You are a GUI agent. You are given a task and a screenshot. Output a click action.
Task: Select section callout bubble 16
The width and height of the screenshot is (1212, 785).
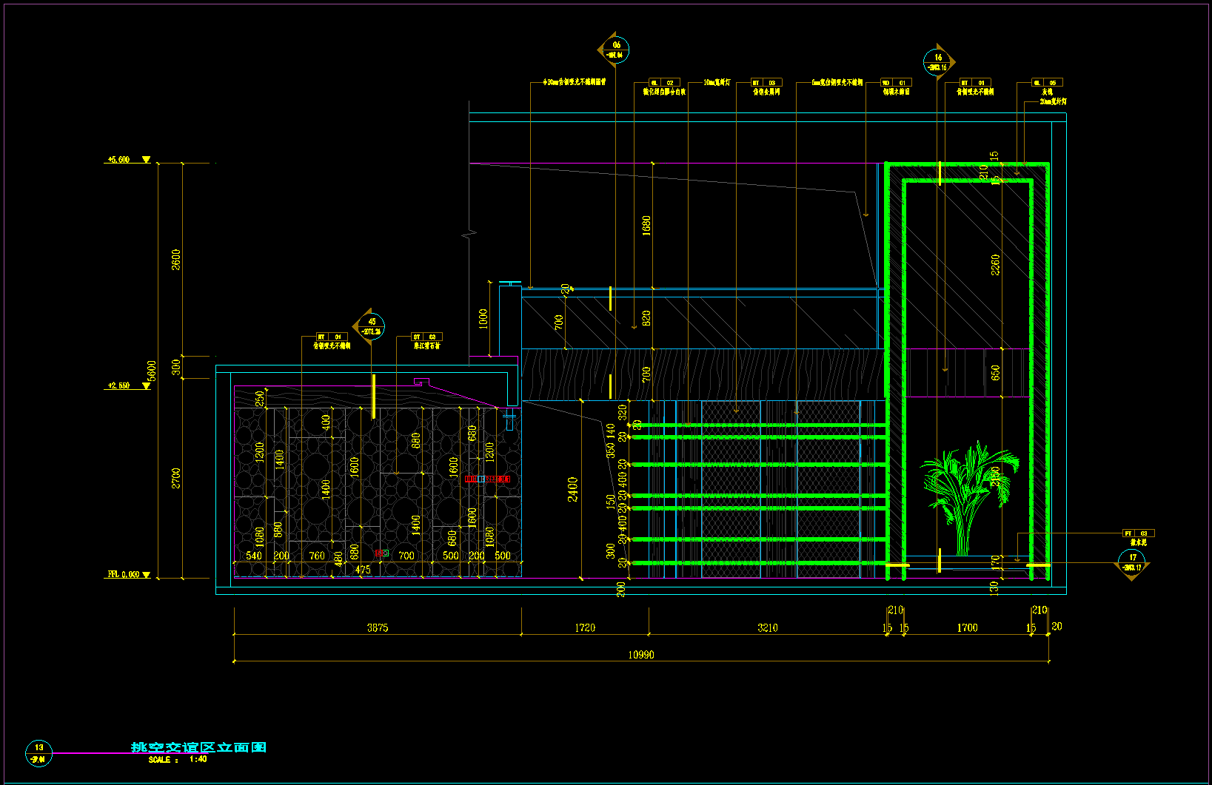point(938,62)
